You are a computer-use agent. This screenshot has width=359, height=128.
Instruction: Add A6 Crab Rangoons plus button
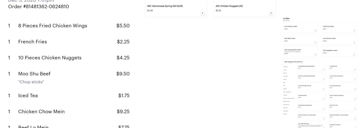pyautogui.click(x=355, y=89)
